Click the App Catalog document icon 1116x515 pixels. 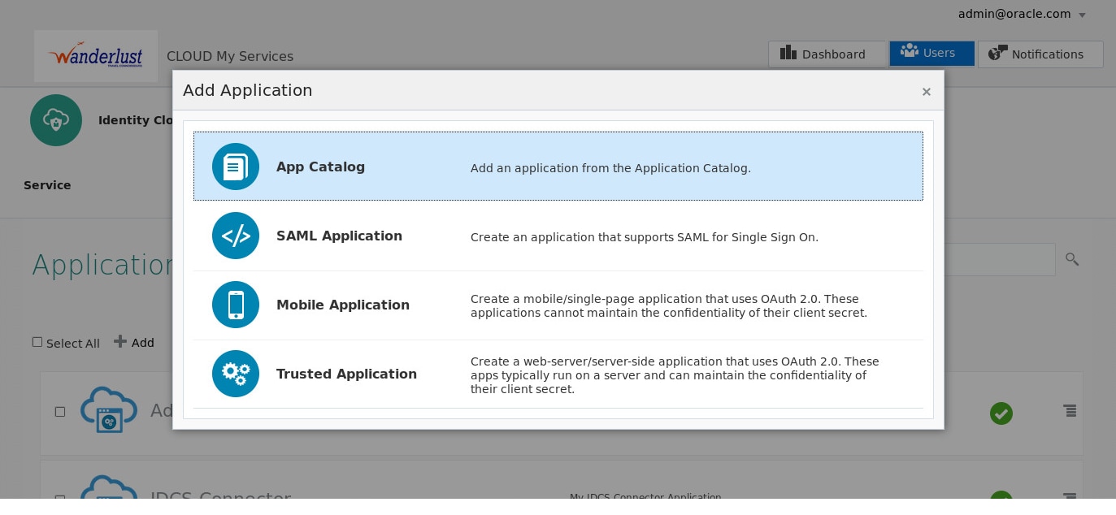pos(235,167)
